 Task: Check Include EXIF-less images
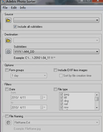click(x=55, y=70)
